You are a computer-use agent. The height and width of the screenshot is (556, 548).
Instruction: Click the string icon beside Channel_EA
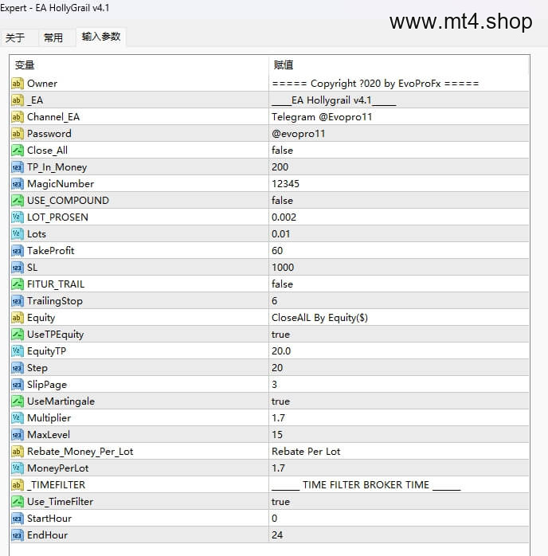pos(18,116)
